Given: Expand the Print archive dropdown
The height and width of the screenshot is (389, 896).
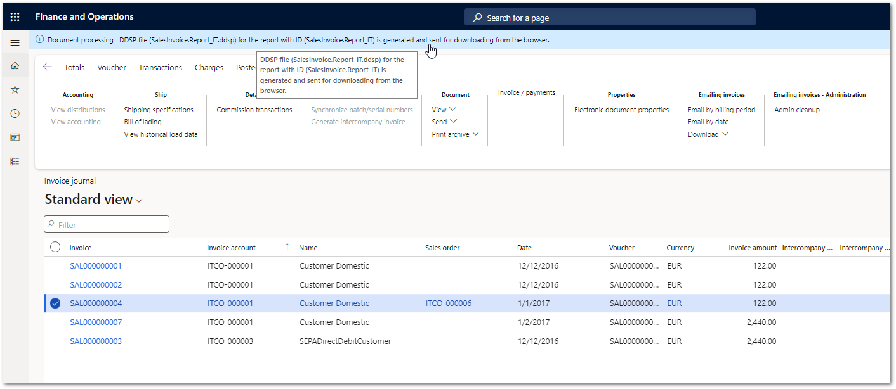Looking at the screenshot, I should [x=455, y=134].
